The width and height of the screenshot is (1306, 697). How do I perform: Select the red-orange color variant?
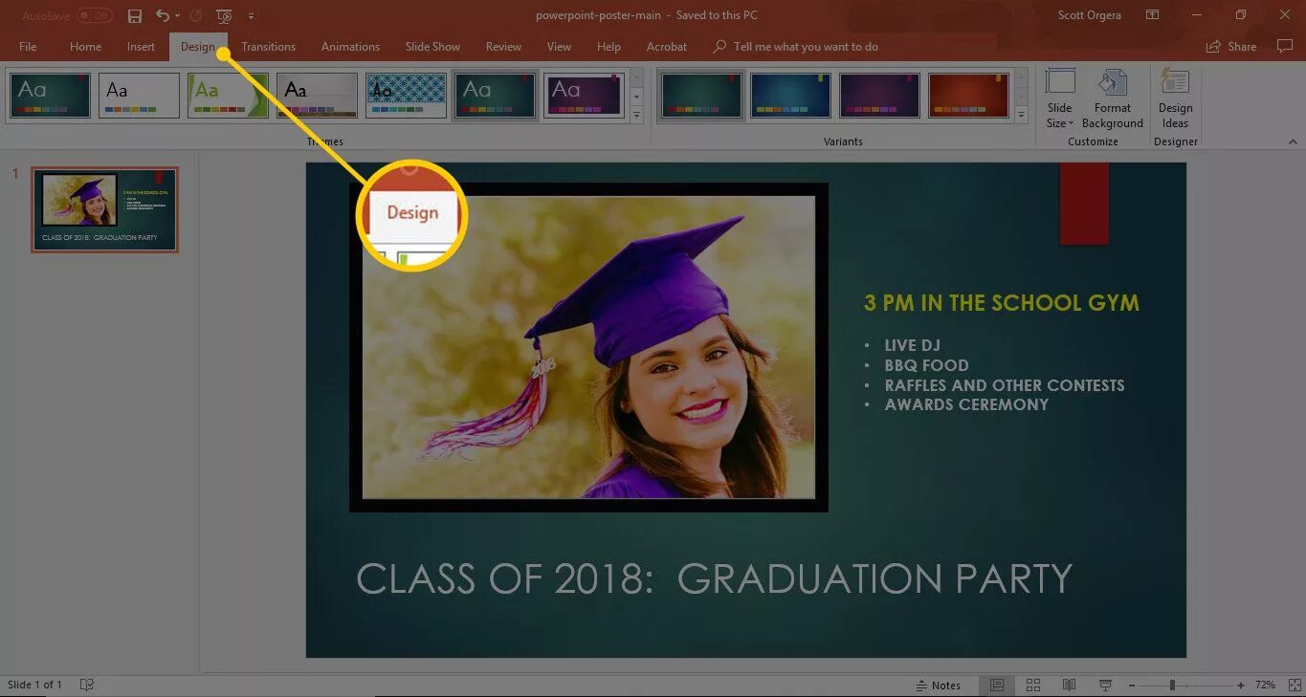pos(968,96)
